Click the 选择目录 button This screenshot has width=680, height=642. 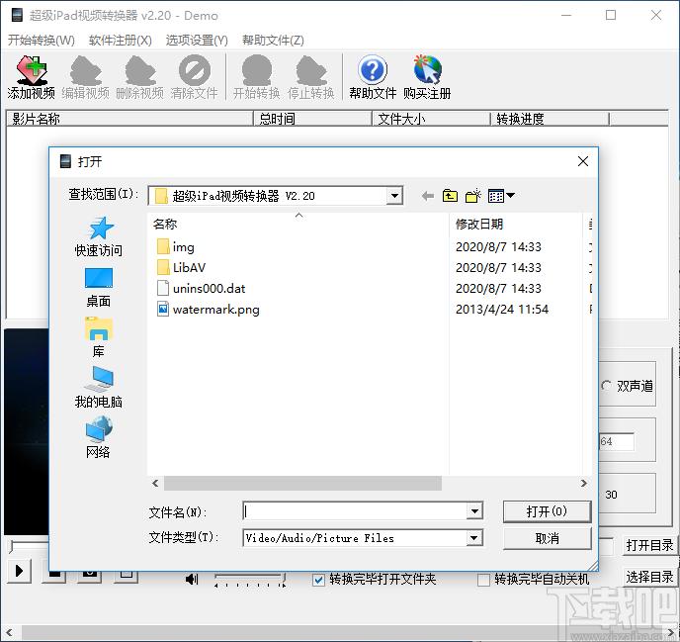[x=649, y=577]
